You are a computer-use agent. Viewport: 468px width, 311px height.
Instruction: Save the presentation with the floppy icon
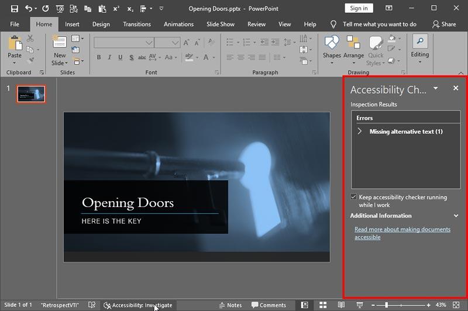pos(14,9)
